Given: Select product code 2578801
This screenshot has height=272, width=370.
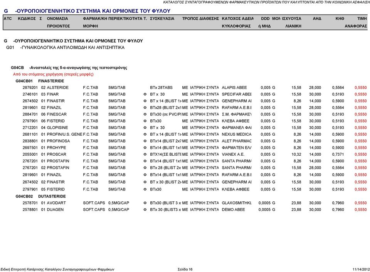Looking at the screenshot, I should pos(30,209).
